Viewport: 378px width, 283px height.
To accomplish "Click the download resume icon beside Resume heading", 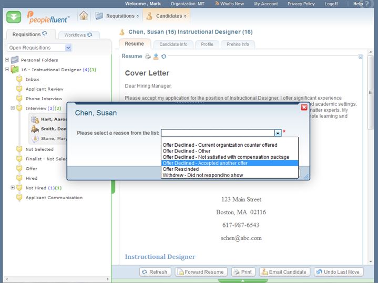I will [x=156, y=56].
